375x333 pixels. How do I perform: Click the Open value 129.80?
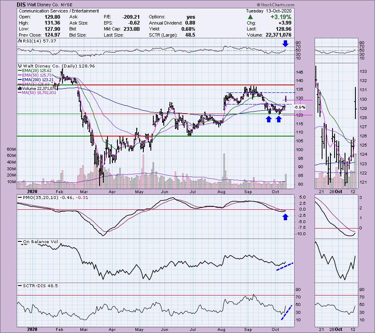pyautogui.click(x=52, y=17)
